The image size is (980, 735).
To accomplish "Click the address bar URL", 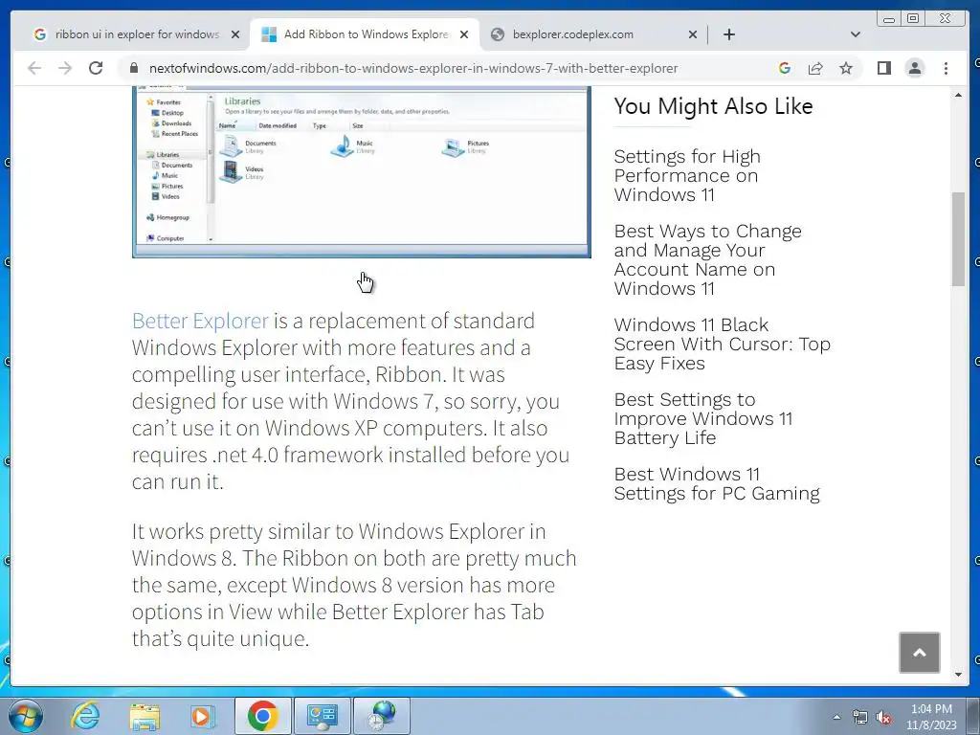I will tap(413, 68).
